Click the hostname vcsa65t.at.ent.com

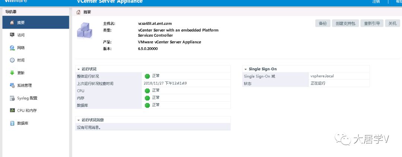coord(155,23)
